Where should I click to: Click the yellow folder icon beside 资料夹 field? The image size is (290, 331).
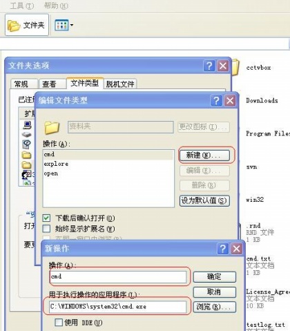click(x=52, y=127)
